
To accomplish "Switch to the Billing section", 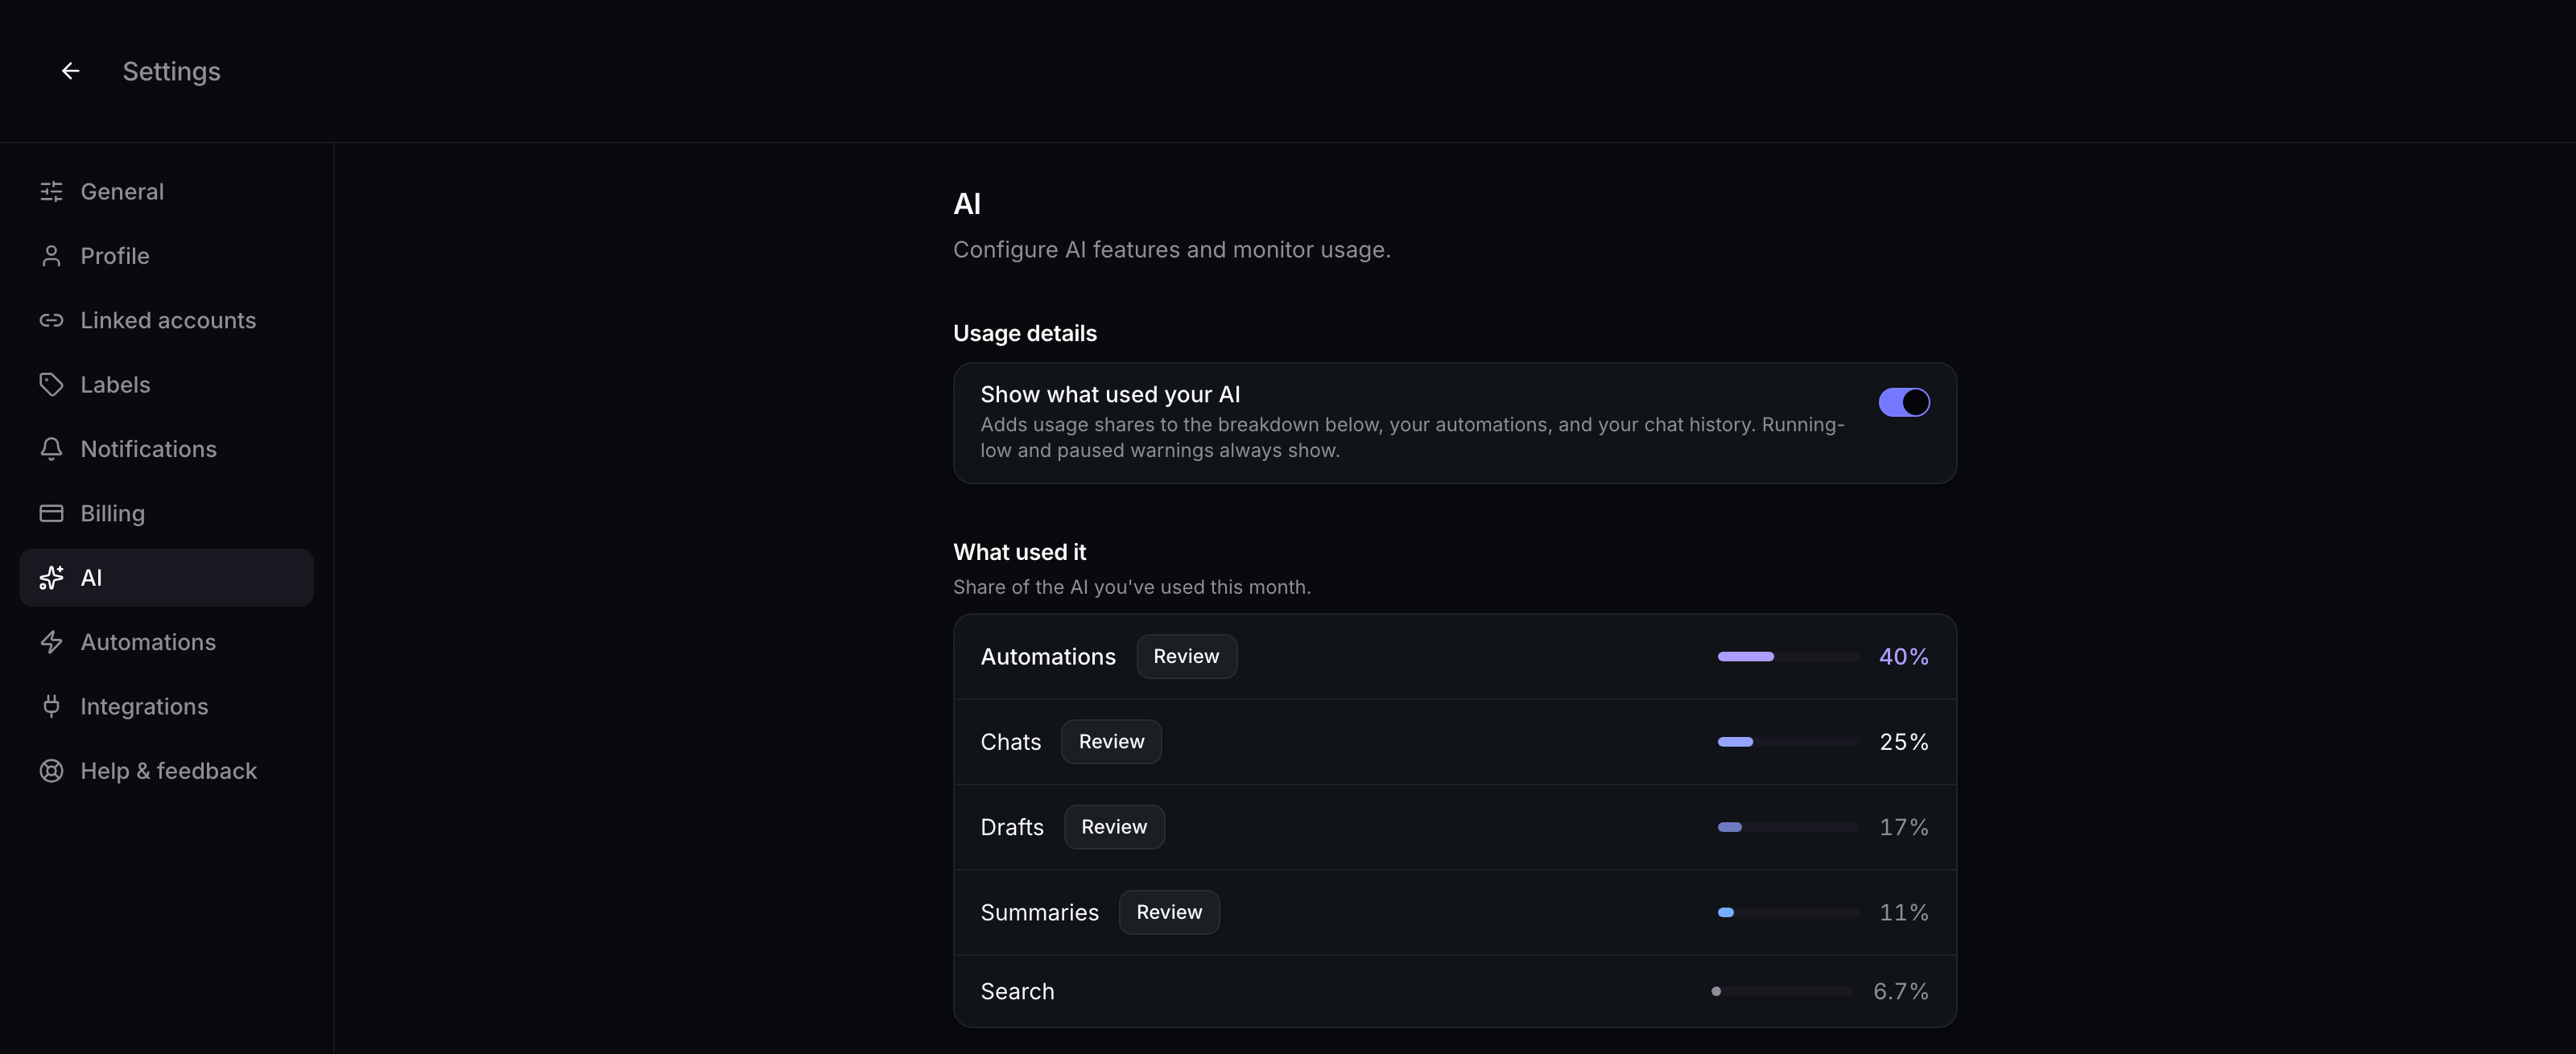I will click(x=166, y=513).
